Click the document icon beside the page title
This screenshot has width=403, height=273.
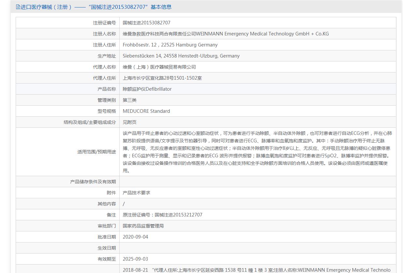(x=18, y=7)
